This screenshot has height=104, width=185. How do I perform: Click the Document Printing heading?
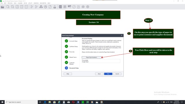pyautogui.click(x=87, y=38)
